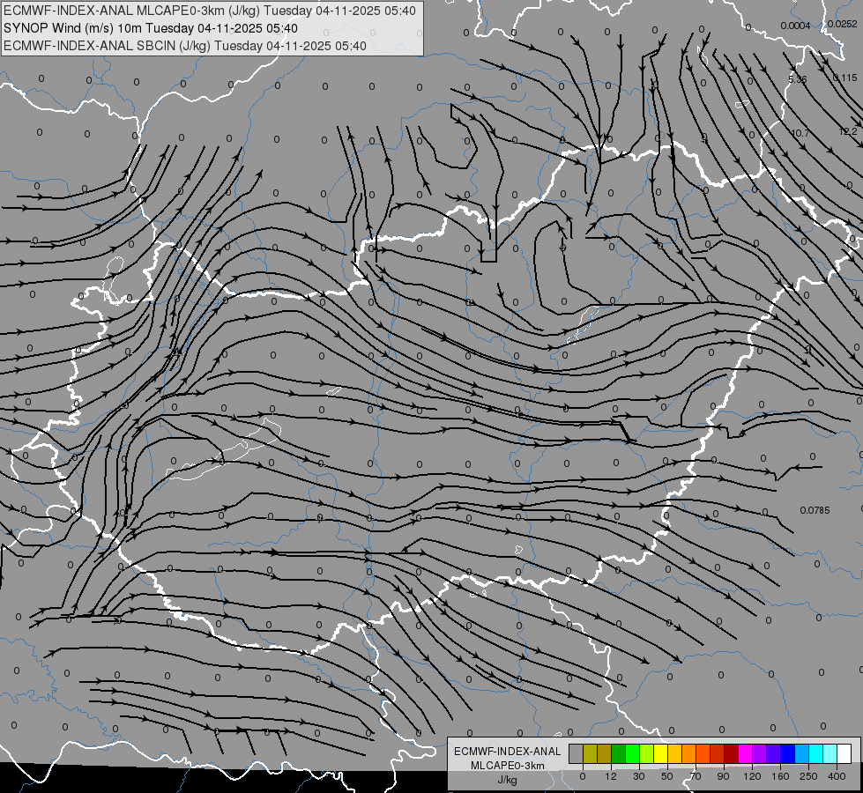863x793 pixels.
Task: Click legend tick label '12'
Action: 611,776
